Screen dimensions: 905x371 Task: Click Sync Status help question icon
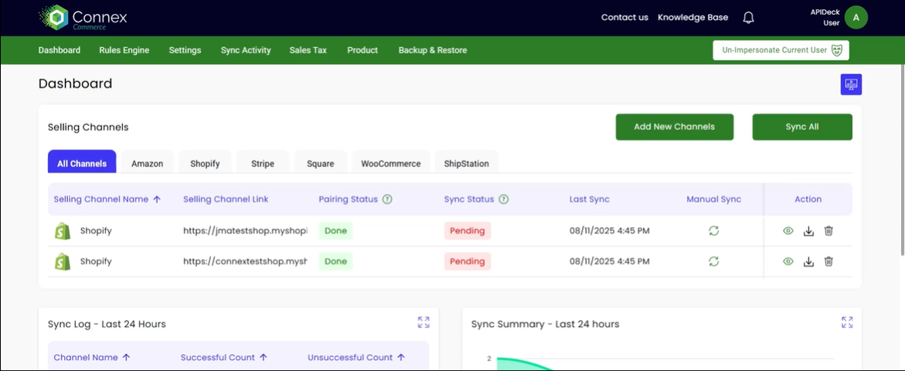504,199
